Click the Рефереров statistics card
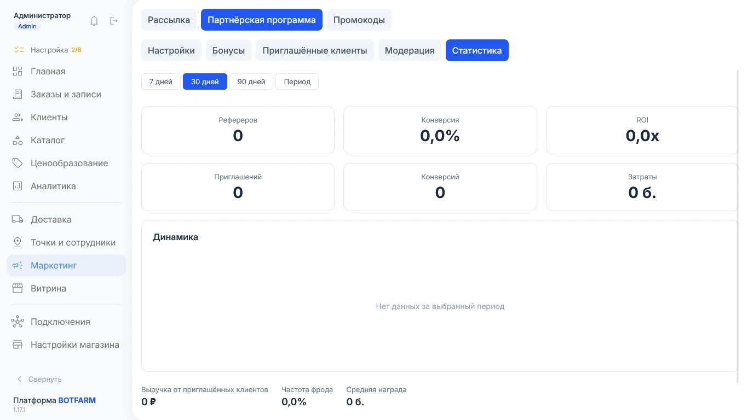 coord(238,130)
